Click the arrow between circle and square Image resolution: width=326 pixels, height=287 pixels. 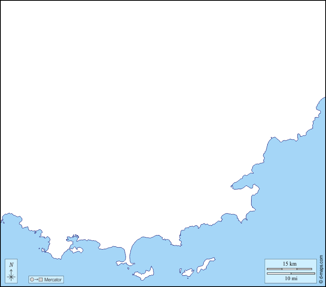[x=36, y=279]
